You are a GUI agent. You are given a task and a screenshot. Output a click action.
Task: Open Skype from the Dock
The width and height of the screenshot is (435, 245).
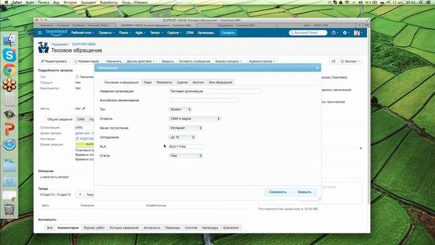tap(10, 55)
